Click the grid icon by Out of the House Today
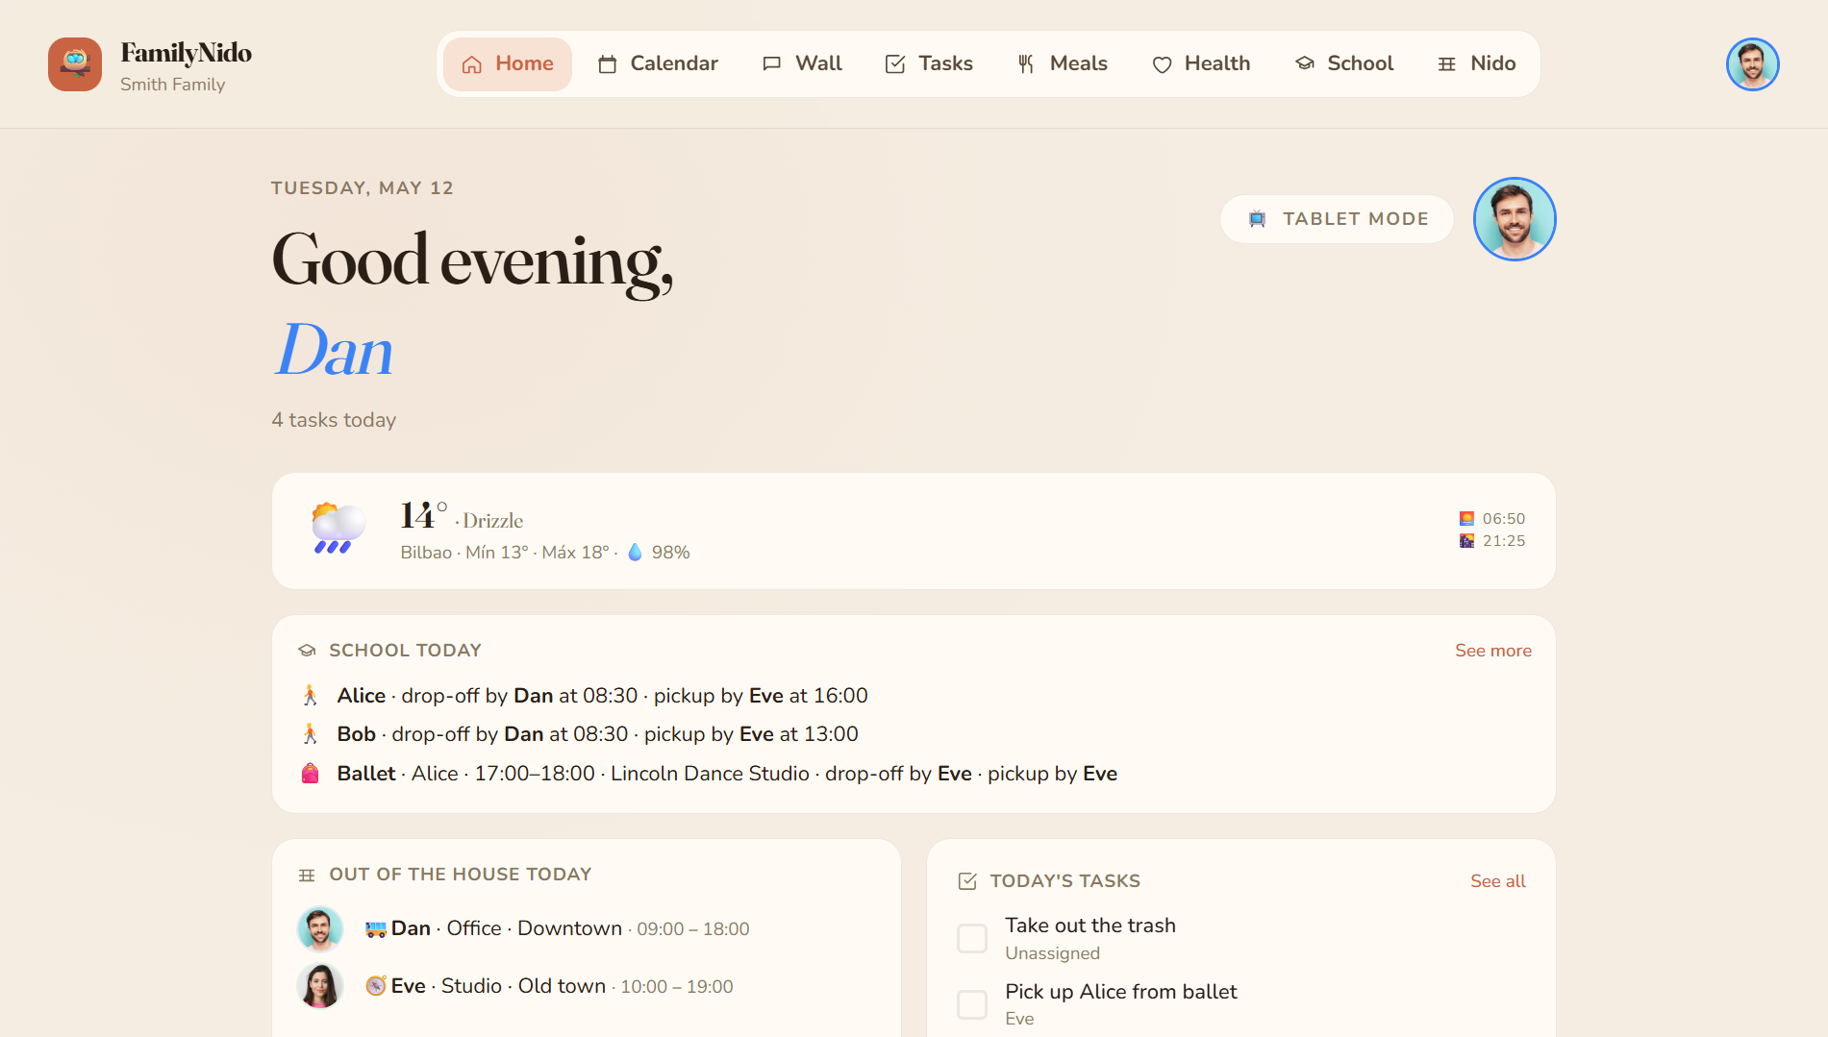 coord(307,875)
